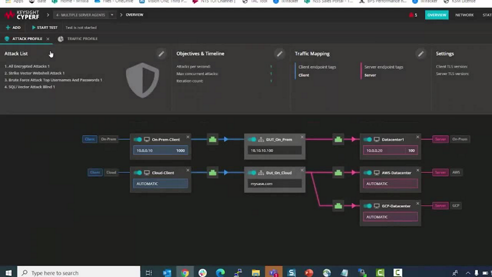492x277 pixels.
Task: Close the Attack Profile tab
Action: 48,39
